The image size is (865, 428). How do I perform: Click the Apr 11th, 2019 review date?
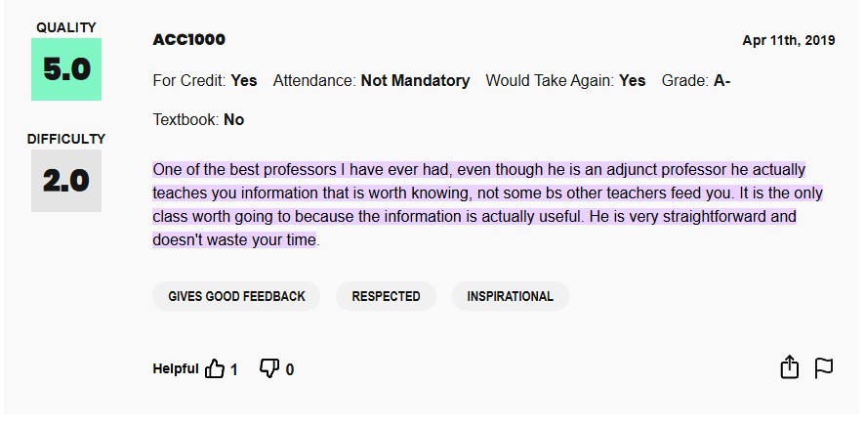[x=788, y=40]
